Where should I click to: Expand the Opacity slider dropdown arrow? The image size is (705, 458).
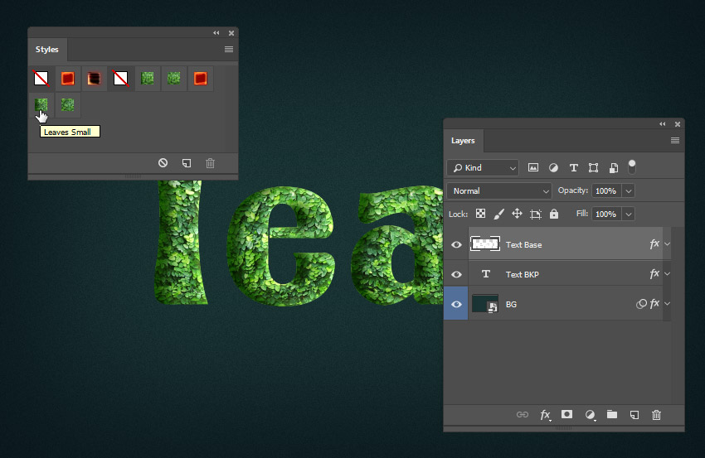tap(628, 190)
